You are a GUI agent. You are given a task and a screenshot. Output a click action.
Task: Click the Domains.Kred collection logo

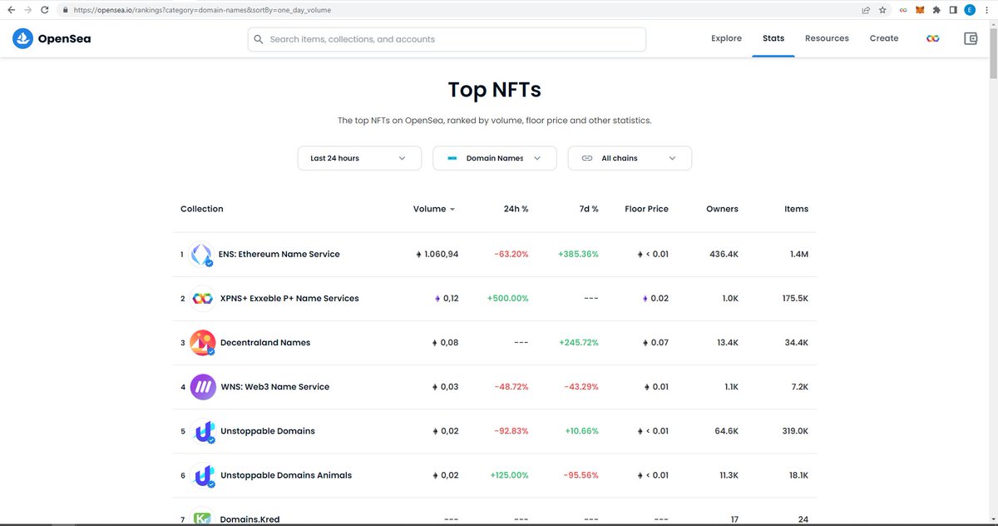202,517
